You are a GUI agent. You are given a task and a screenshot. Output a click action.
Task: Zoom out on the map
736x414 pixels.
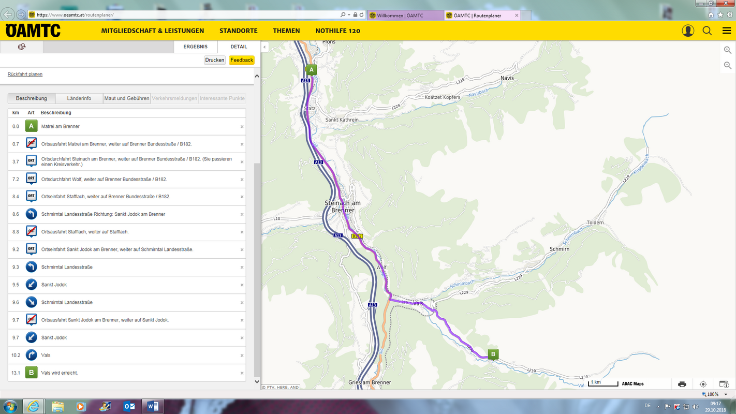coord(728,66)
